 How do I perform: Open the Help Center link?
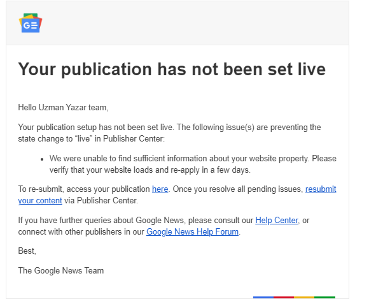pyautogui.click(x=277, y=221)
